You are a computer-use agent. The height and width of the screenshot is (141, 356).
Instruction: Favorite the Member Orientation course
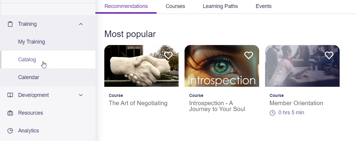(x=329, y=55)
